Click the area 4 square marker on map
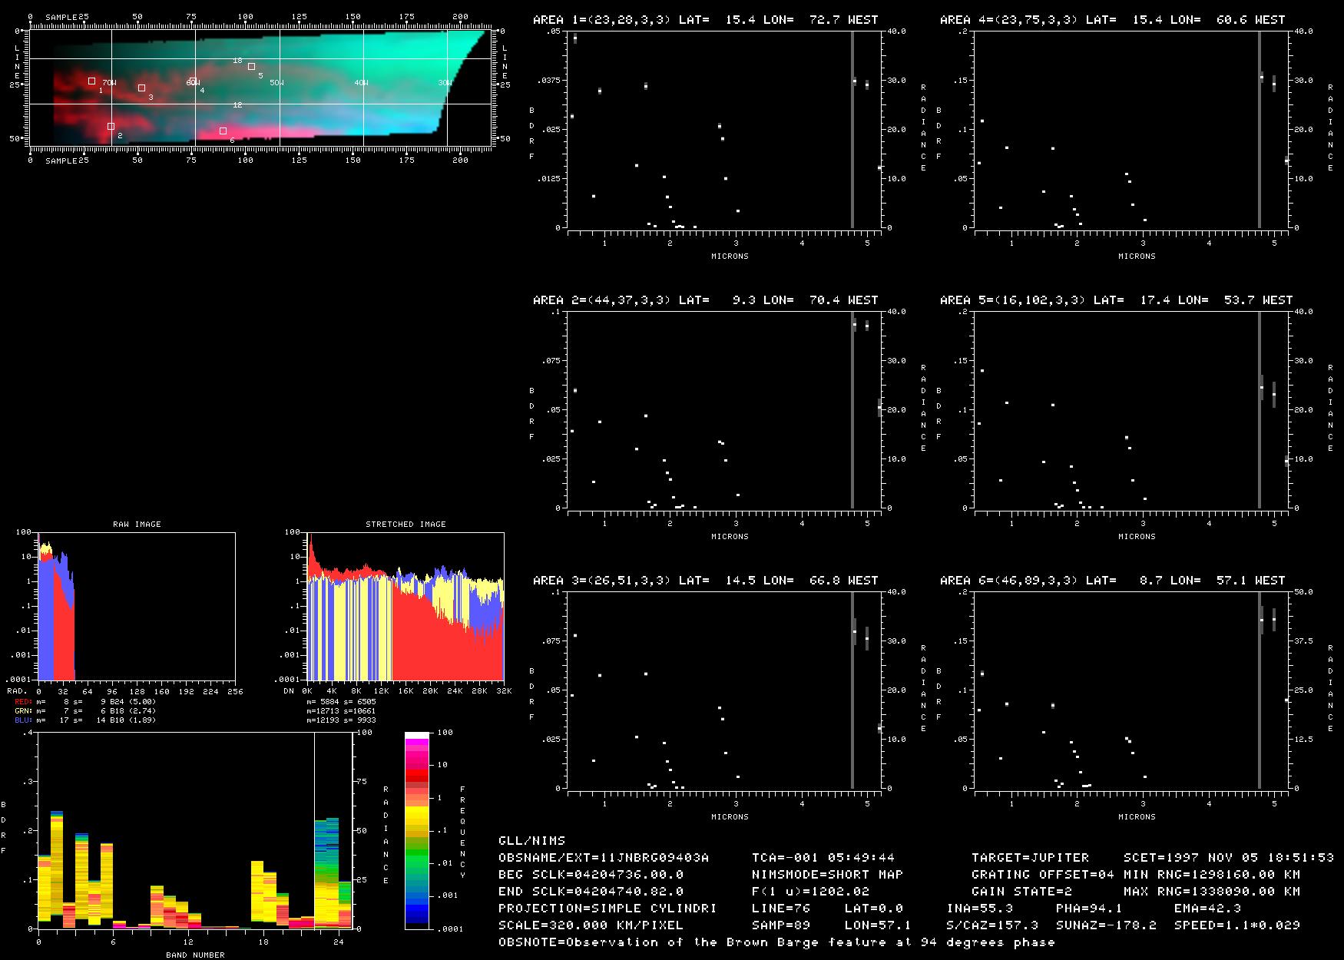Viewport: 1344px width, 960px height. point(194,81)
